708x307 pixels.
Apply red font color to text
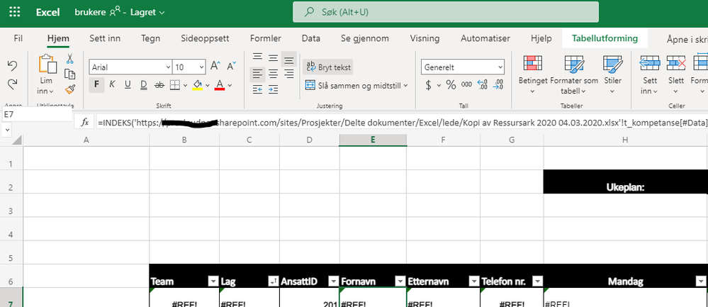220,84
